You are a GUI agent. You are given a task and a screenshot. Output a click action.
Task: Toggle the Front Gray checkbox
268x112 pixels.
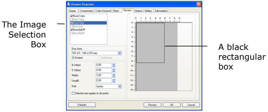click(x=72, y=23)
